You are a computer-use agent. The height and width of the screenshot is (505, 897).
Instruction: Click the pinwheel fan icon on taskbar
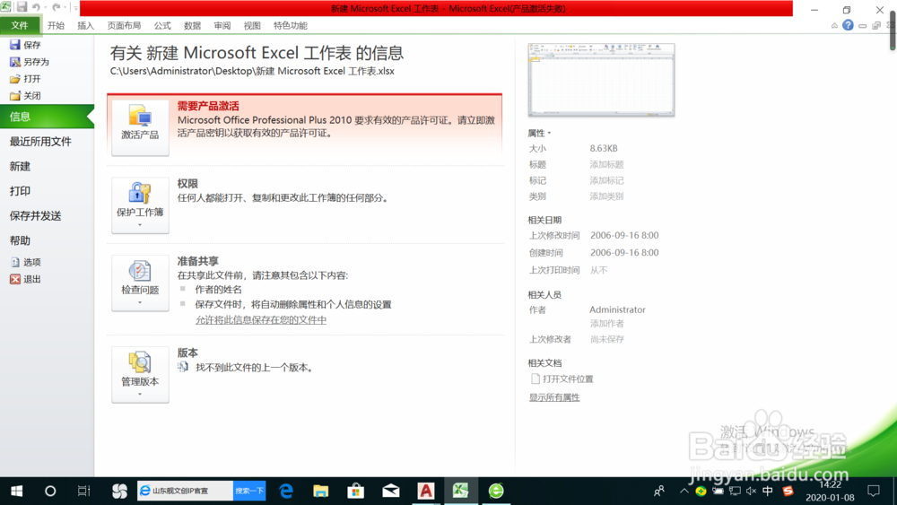click(119, 491)
